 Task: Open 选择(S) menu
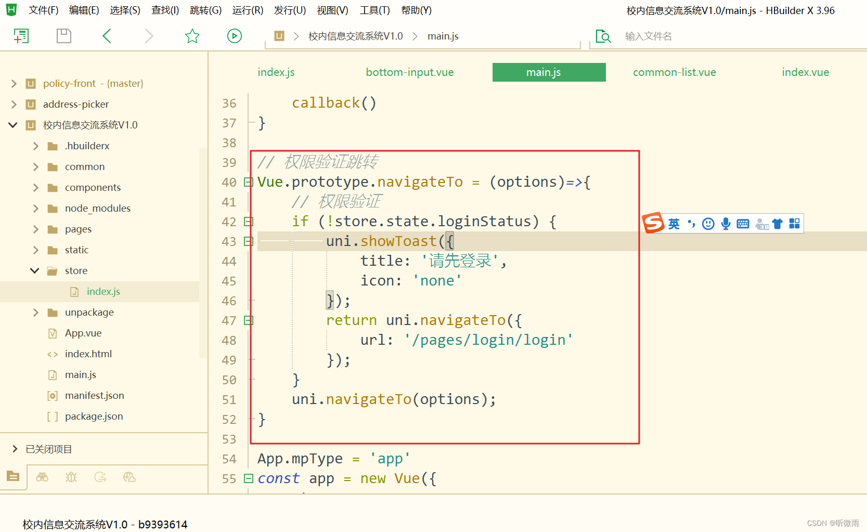click(x=125, y=10)
